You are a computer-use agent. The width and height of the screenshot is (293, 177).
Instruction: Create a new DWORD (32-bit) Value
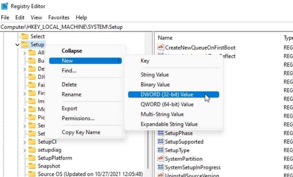pos(174,95)
